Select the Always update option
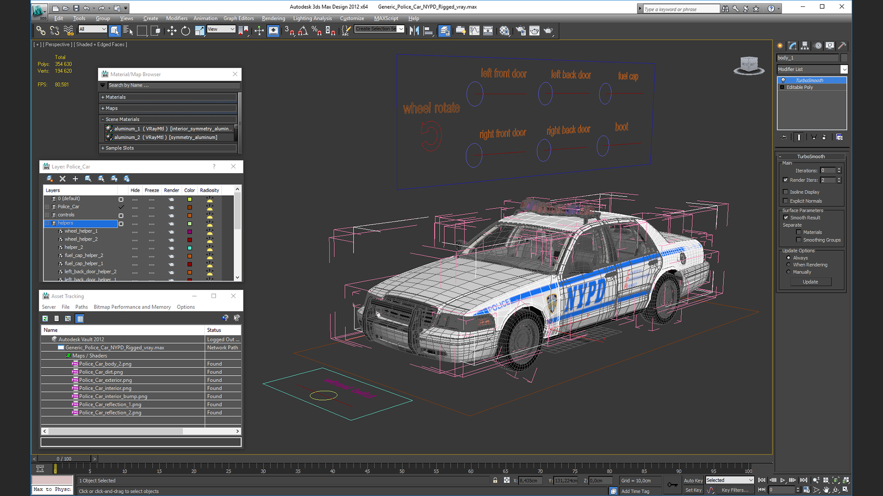This screenshot has width=883, height=496. (788, 258)
